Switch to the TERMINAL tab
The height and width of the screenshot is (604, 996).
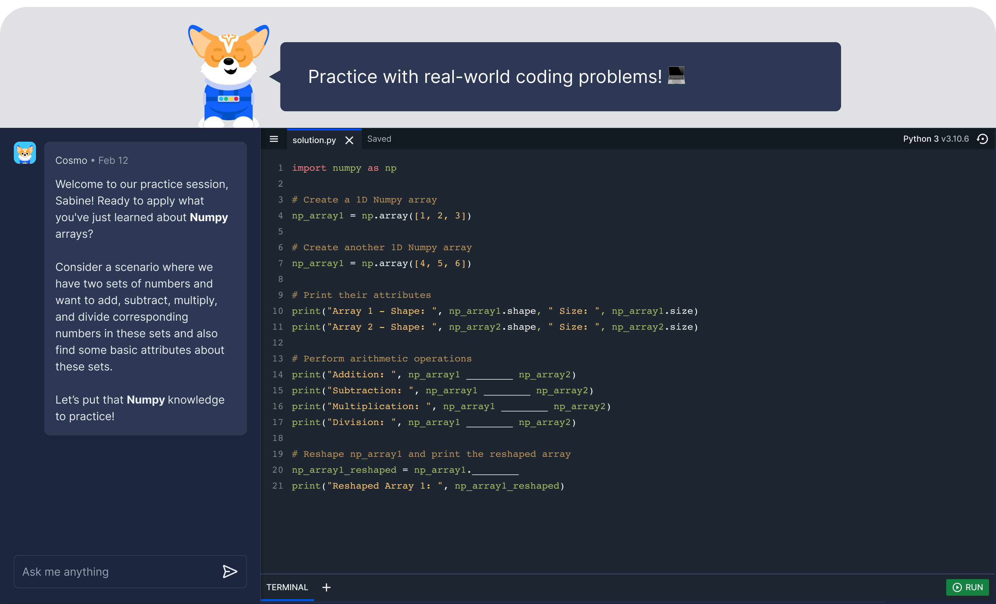287,587
